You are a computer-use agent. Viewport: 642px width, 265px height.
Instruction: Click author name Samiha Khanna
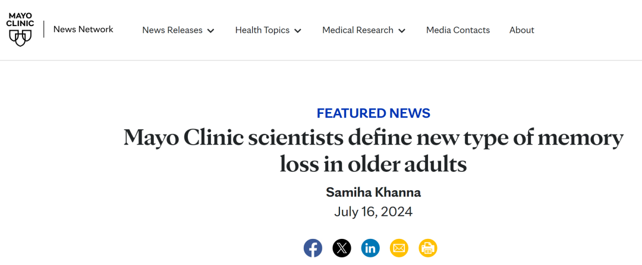[x=373, y=192]
